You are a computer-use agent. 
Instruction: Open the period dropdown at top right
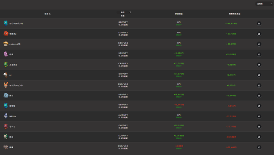coord(264,4)
